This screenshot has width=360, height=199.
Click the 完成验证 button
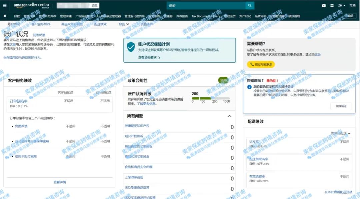(341, 106)
